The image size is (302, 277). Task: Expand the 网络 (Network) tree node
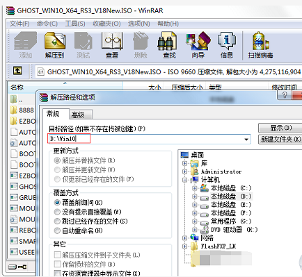pos(185,238)
